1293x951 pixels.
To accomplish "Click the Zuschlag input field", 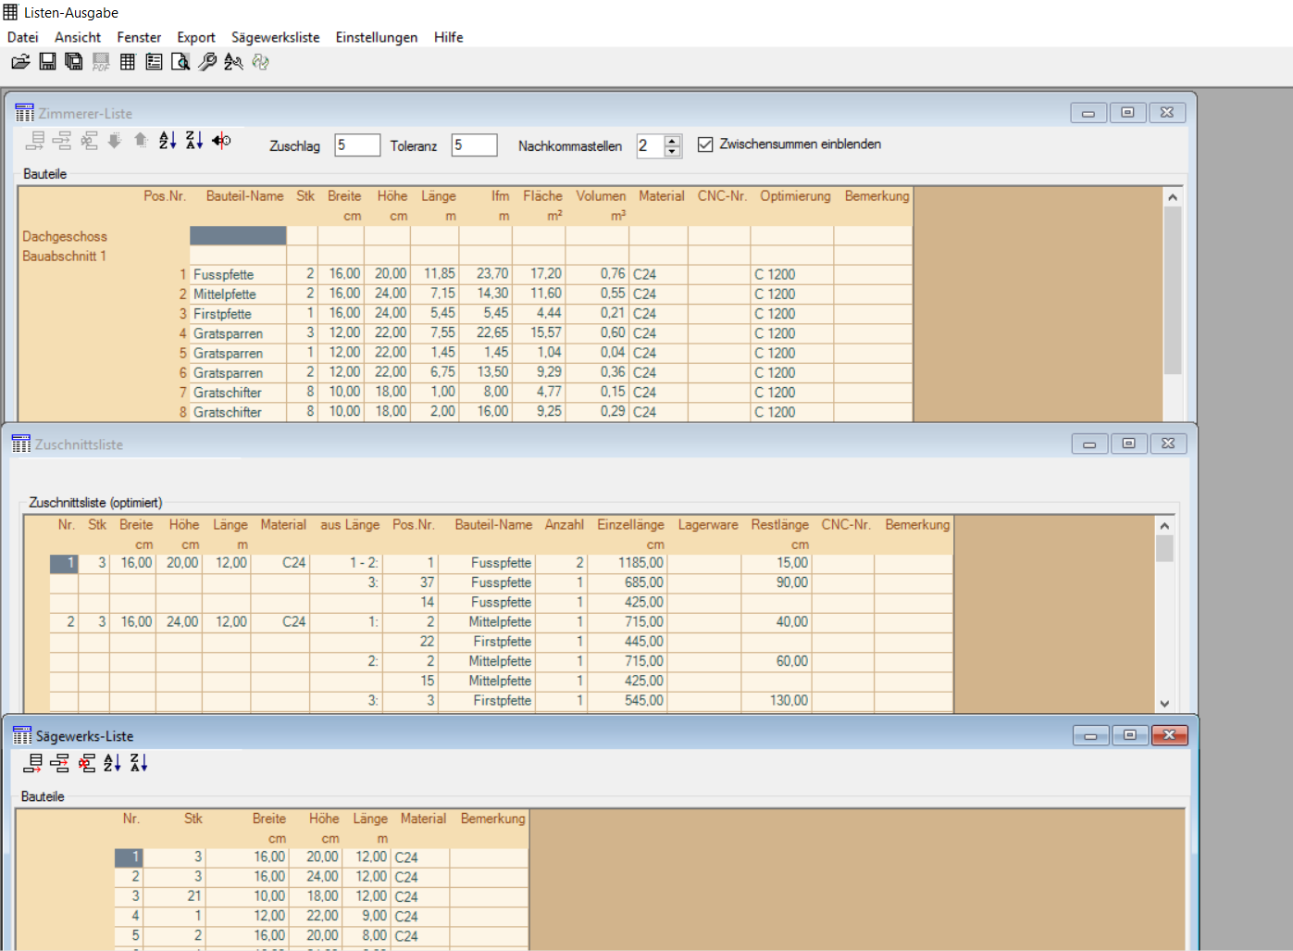I will (357, 145).
